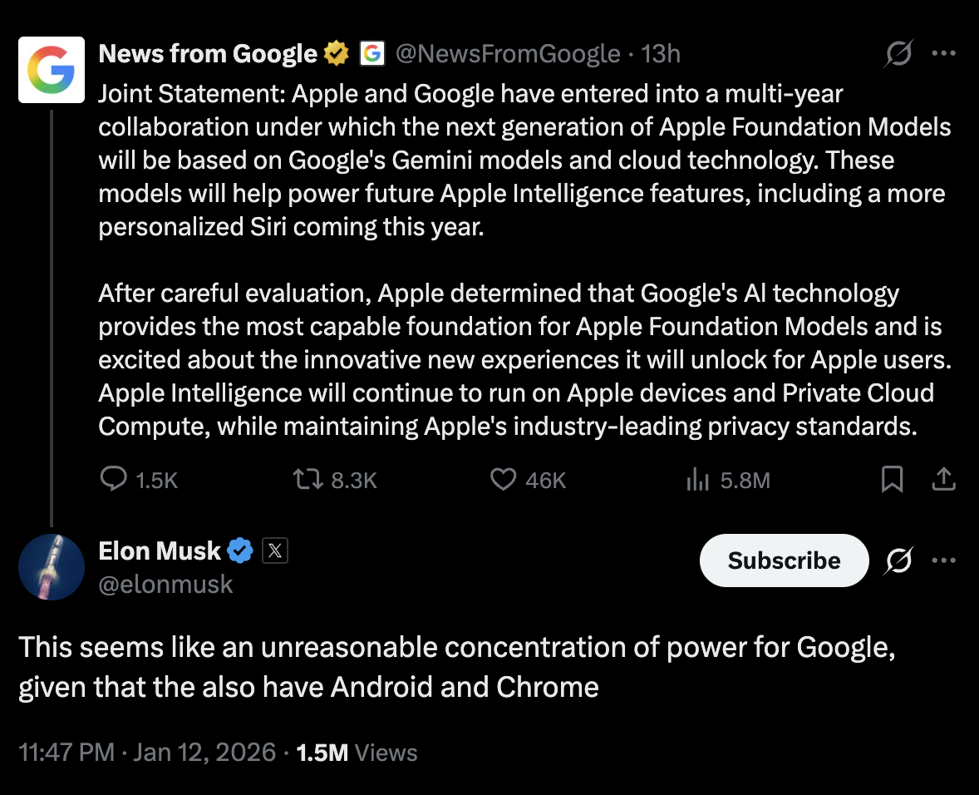The width and height of the screenshot is (979, 795).
Task: Click the 13h timestamp on Google's post
Action: 662,54
